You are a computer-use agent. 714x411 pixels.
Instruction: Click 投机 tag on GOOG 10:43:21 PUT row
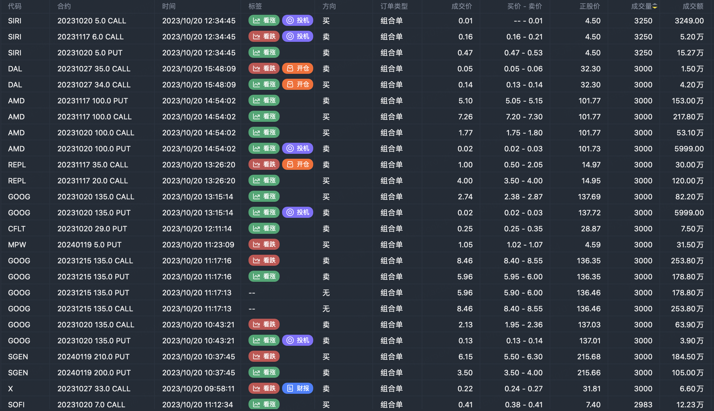click(x=297, y=341)
